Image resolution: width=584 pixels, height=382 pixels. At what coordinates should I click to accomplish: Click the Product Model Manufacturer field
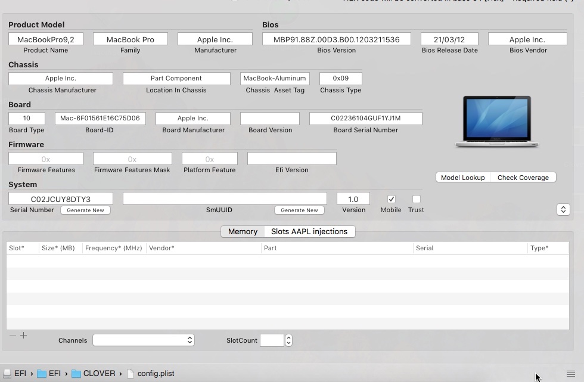pos(215,39)
